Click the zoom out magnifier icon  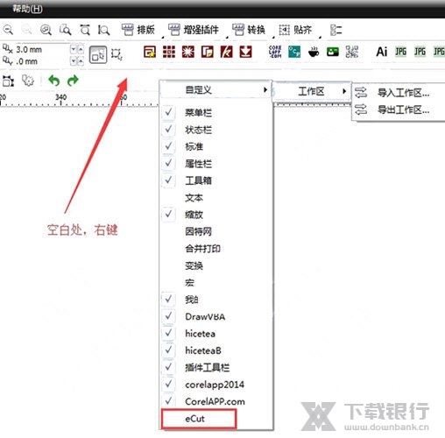8,30
